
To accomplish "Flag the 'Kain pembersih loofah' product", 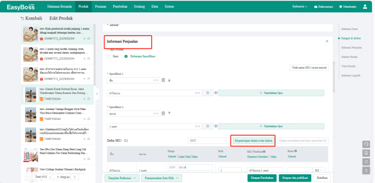I will coord(89,38).
